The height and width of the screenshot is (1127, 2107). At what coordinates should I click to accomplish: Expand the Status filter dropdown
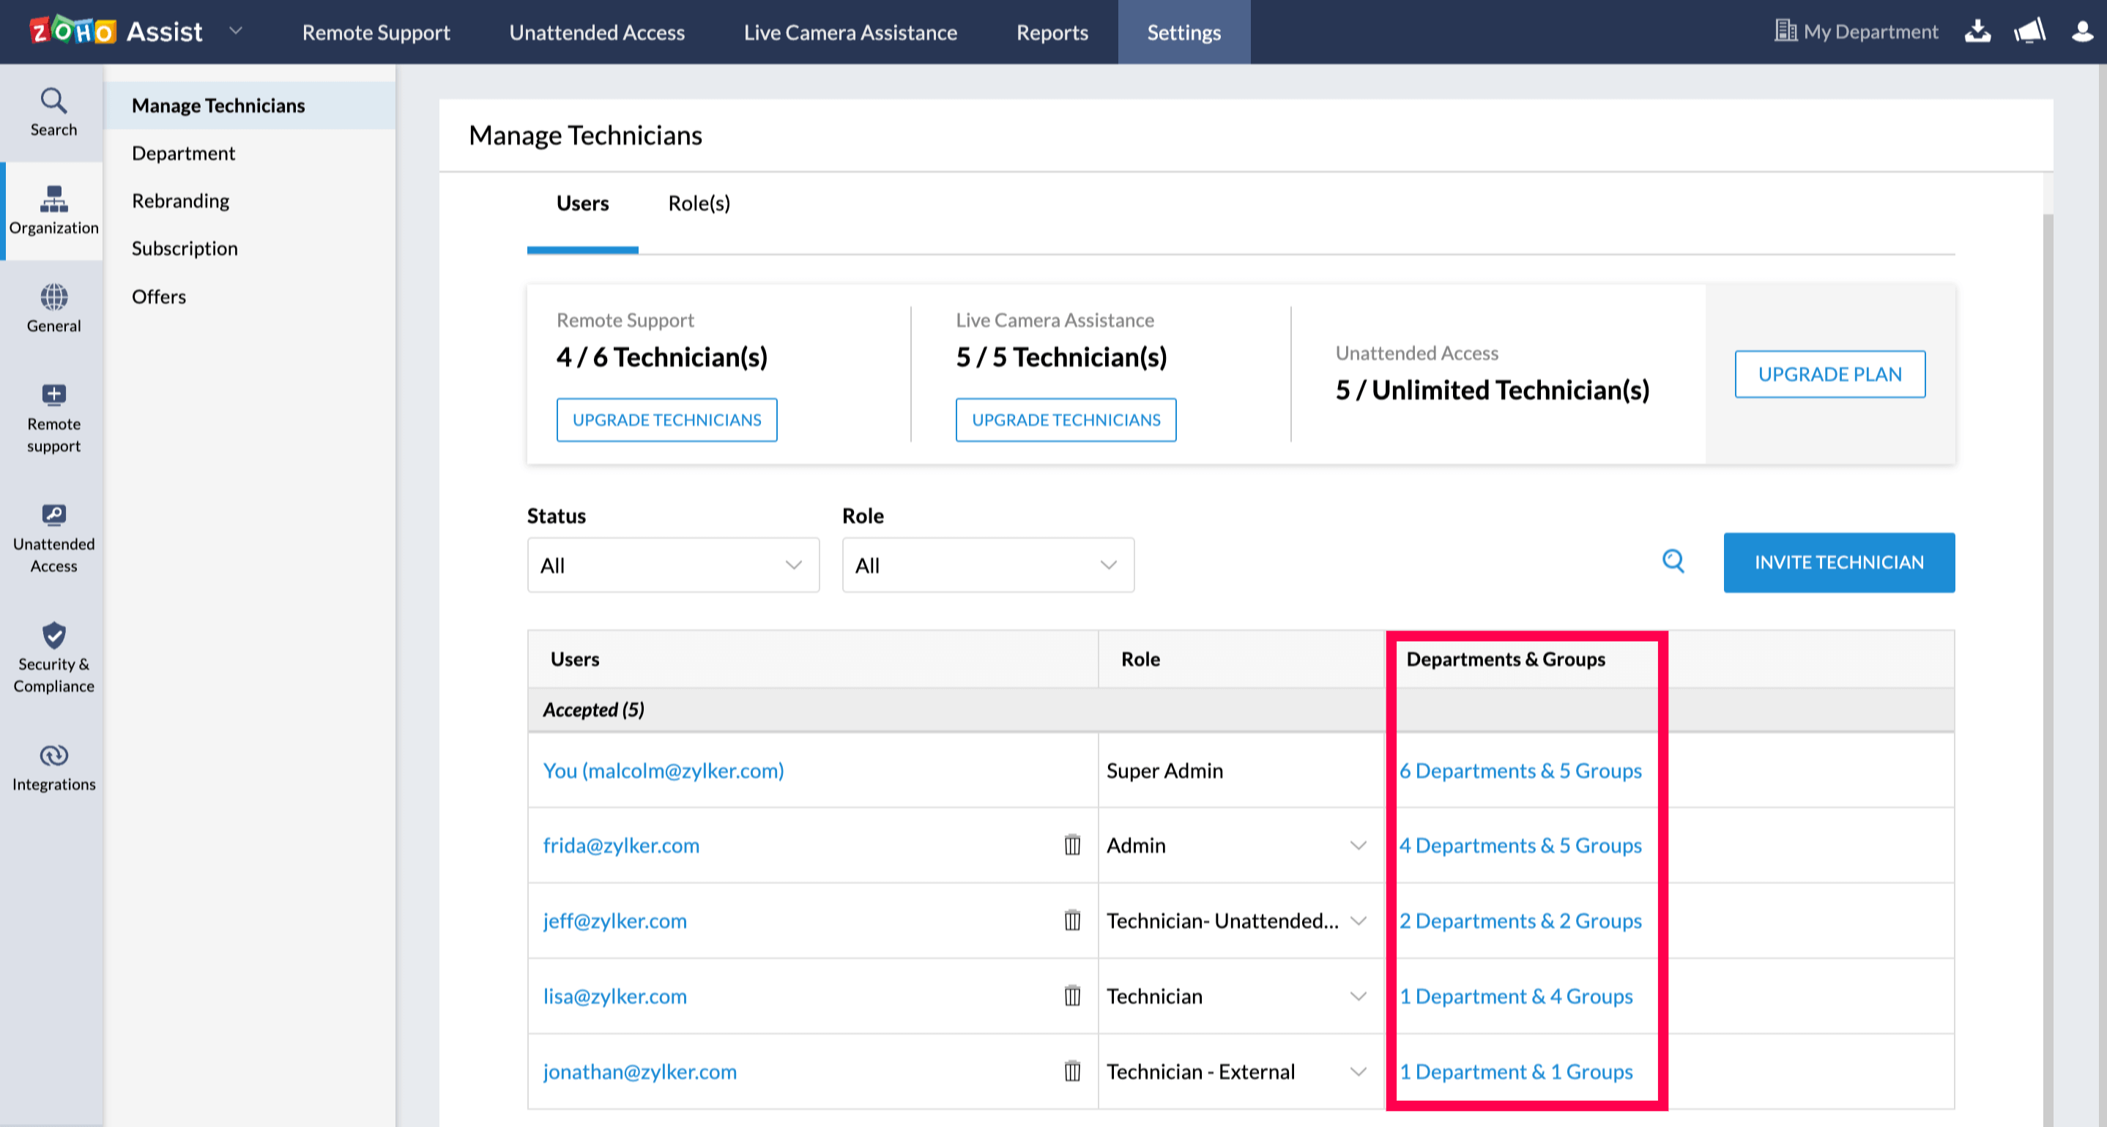[x=672, y=565]
